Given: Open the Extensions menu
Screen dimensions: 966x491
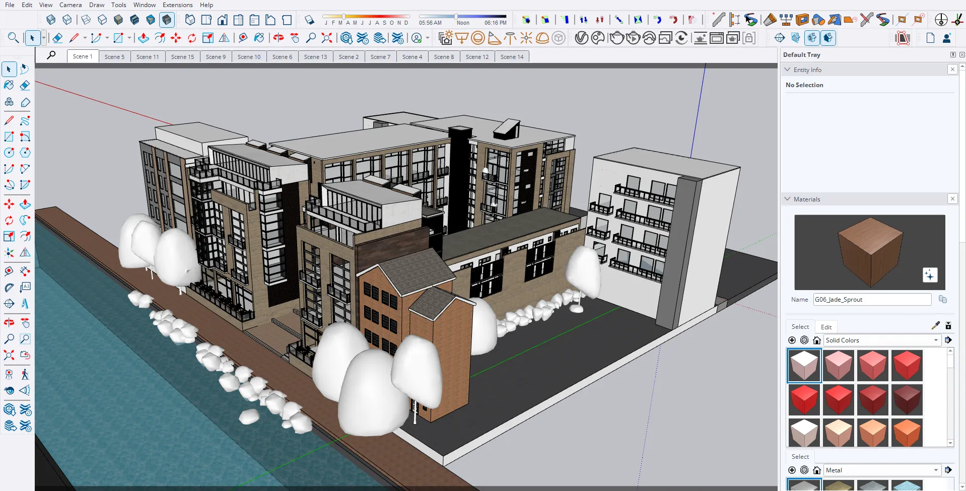Looking at the screenshot, I should [177, 5].
